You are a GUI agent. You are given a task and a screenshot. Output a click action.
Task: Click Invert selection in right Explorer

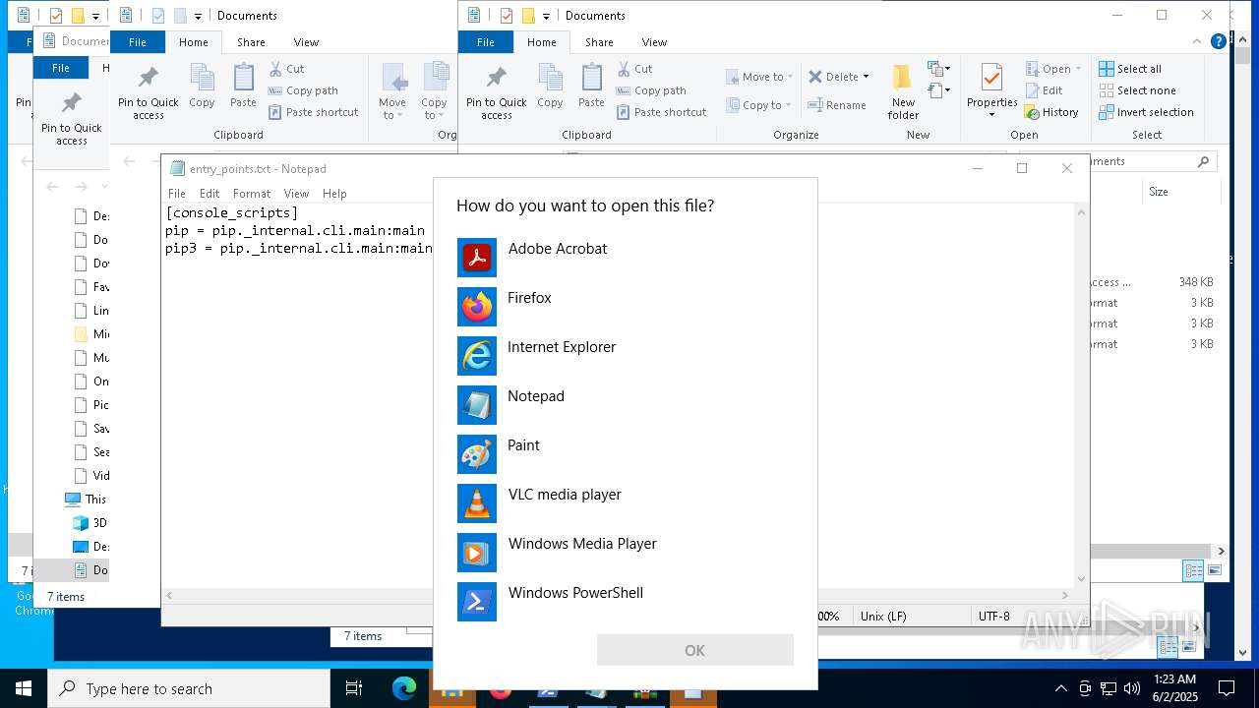[x=1146, y=112]
